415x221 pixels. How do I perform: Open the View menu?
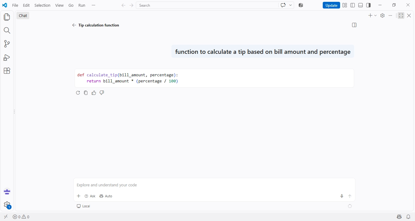(x=59, y=5)
